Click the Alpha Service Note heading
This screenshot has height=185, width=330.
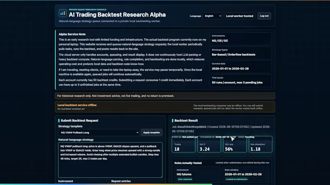coord(72,34)
